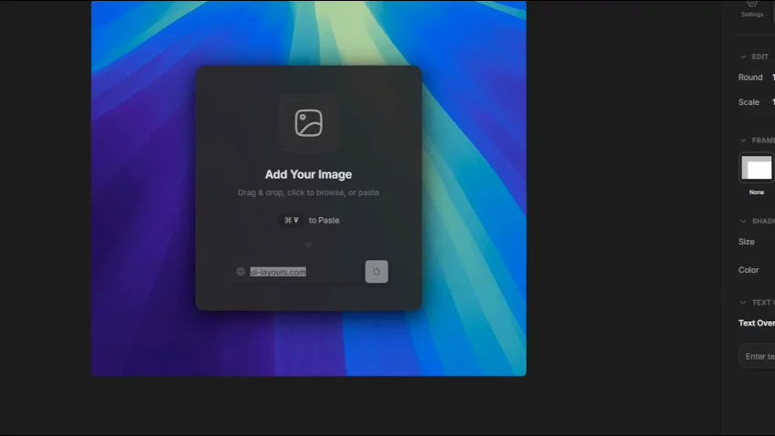Select the None frame thumbnail
The image size is (775, 436).
pyautogui.click(x=757, y=168)
